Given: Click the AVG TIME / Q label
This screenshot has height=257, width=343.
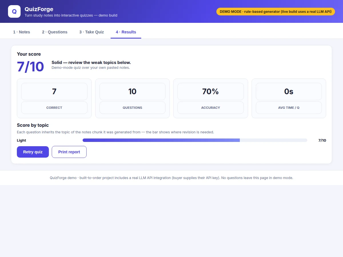Looking at the screenshot, I should [x=289, y=108].
